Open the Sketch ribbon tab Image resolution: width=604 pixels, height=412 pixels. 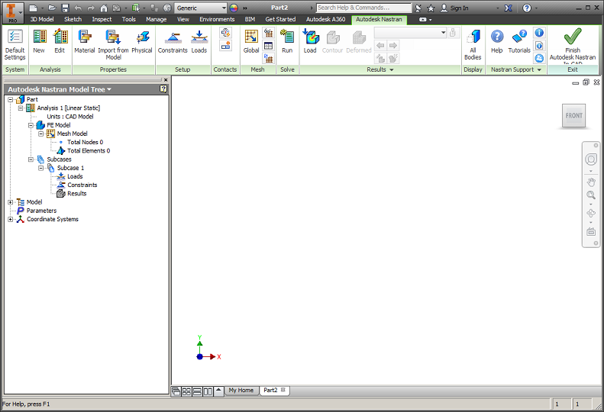tap(73, 19)
